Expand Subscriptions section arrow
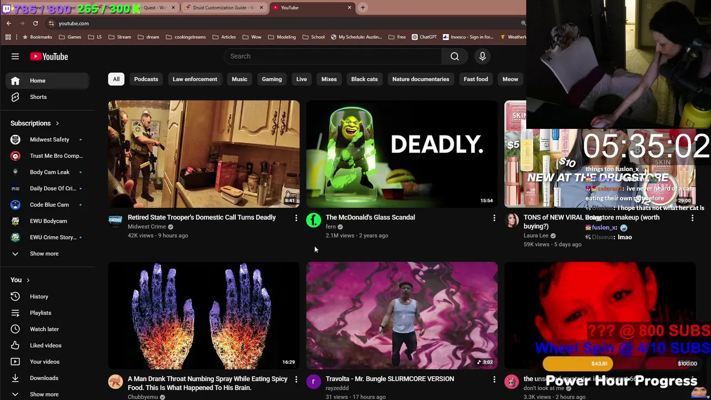 pos(57,123)
